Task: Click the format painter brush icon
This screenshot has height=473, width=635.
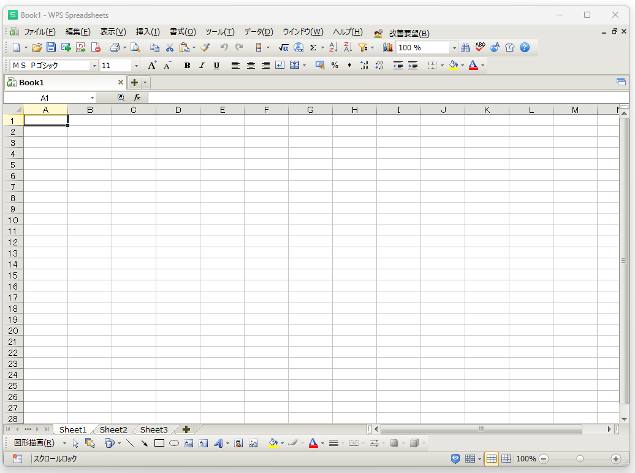Action: click(205, 47)
